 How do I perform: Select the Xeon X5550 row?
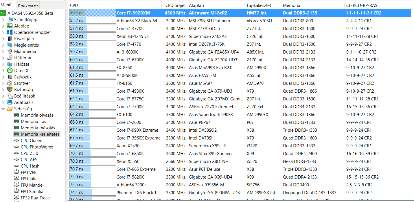(x=240, y=161)
